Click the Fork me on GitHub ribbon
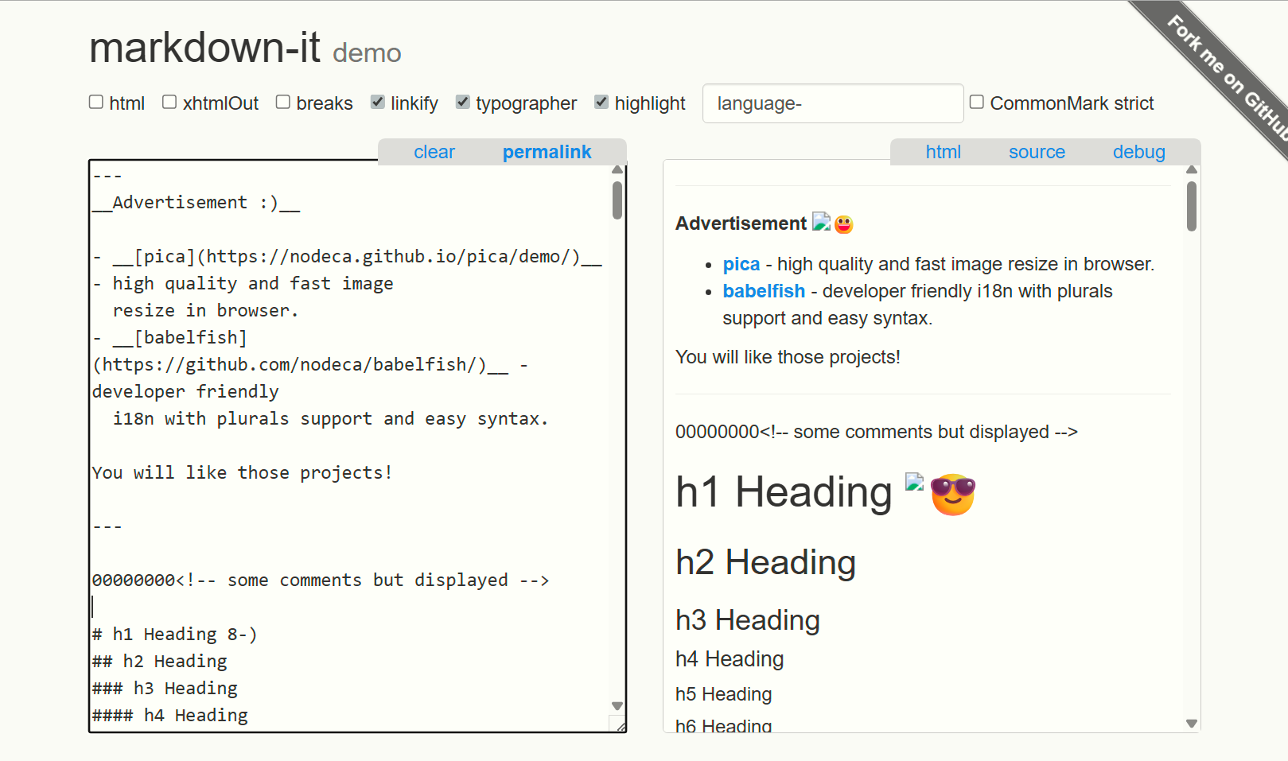1288x761 pixels. (1226, 76)
